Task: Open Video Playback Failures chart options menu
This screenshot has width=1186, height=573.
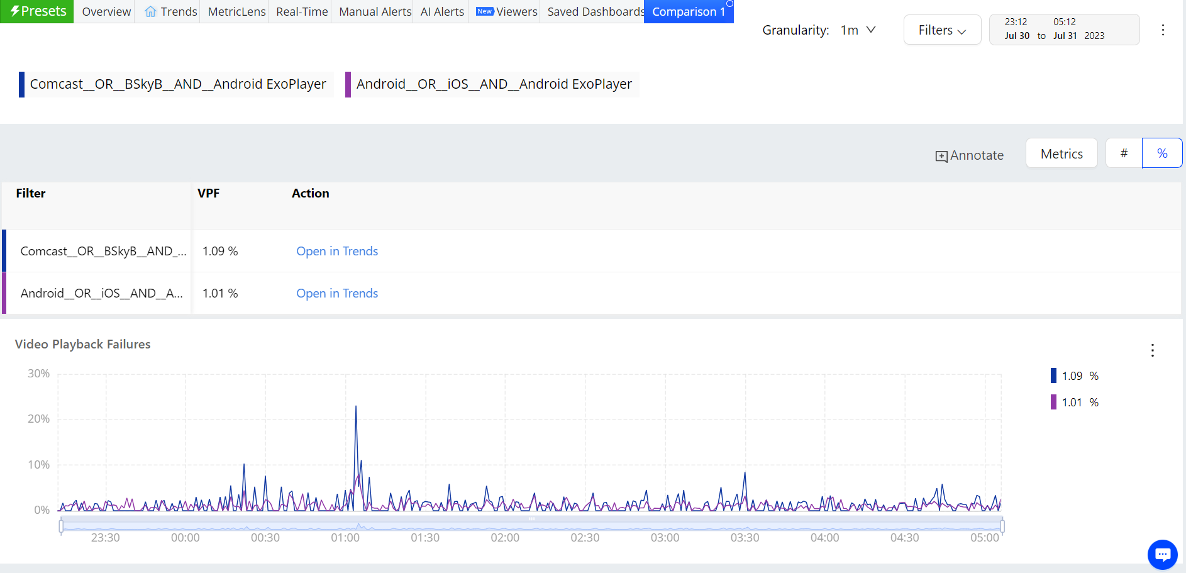Action: click(1152, 350)
